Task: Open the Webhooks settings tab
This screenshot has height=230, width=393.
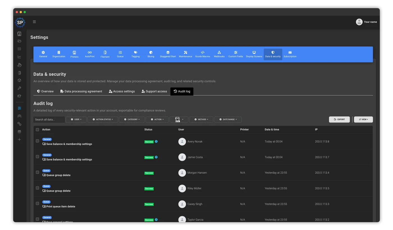Action: 219,54
